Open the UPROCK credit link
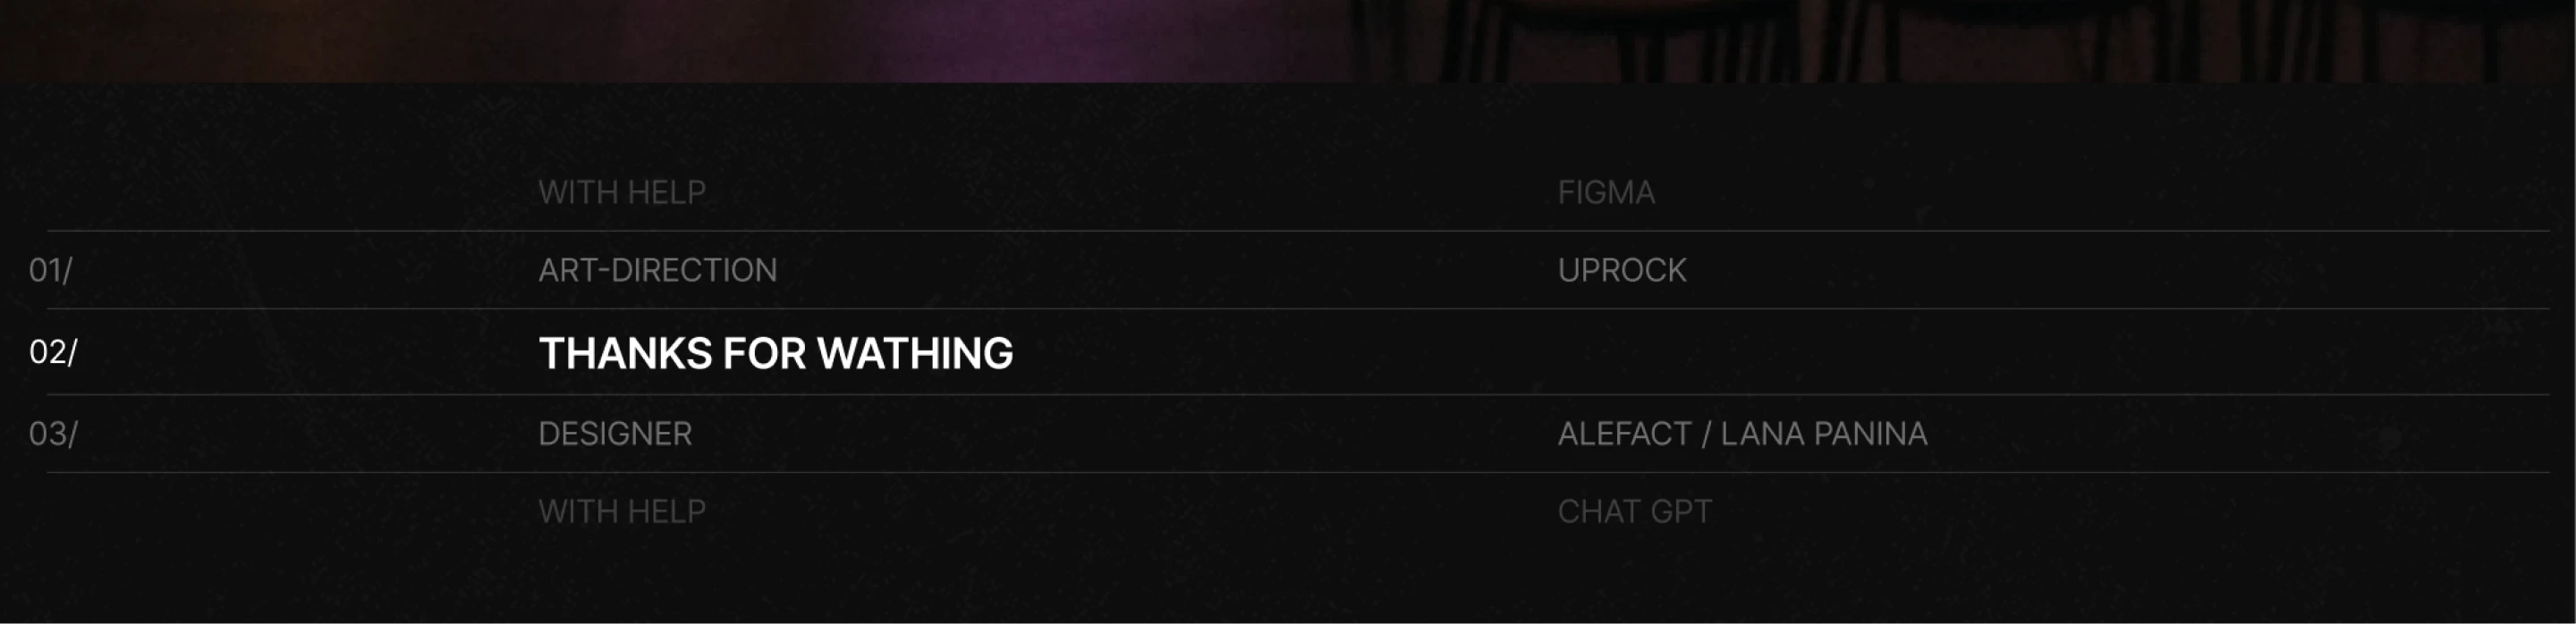Viewport: 2576px width, 624px height. (1621, 270)
